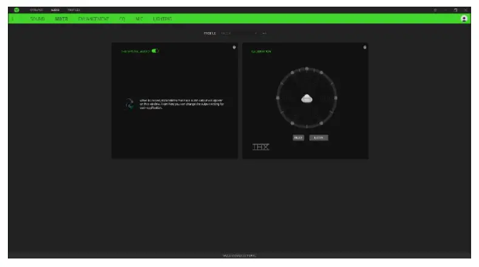Click the device name in bottom status bar
Screen dimensions: 479x267
(239, 255)
